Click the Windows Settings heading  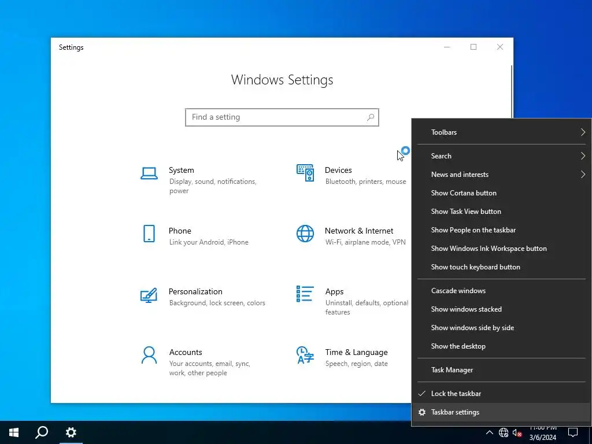click(282, 80)
